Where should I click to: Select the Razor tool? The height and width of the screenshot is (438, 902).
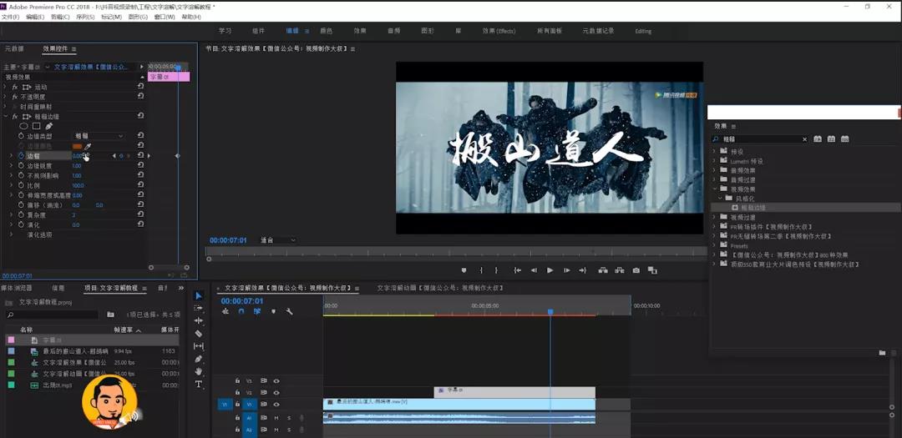(199, 334)
